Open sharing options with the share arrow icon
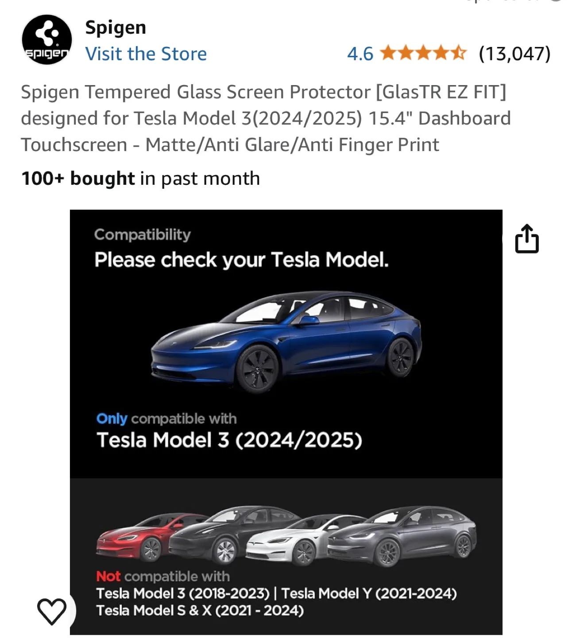This screenshot has width=572, height=638. click(528, 238)
